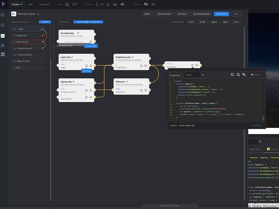This screenshot has height=209, width=279.
Task: Click edit script icon on EmailPass node
Action: click(192, 65)
